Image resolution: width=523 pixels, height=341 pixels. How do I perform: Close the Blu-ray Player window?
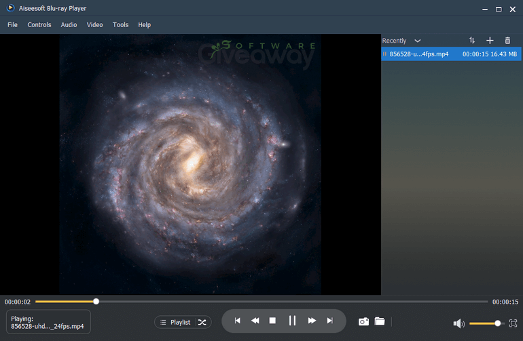513,9
